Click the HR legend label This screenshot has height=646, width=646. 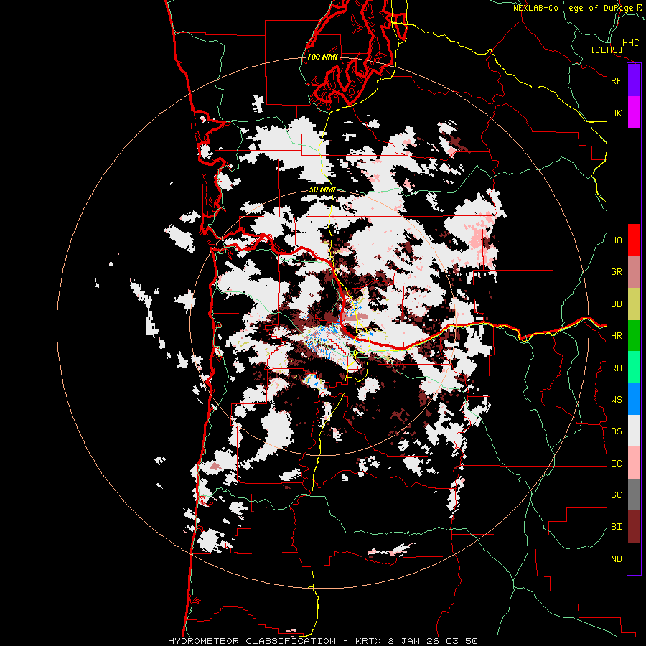(616, 336)
